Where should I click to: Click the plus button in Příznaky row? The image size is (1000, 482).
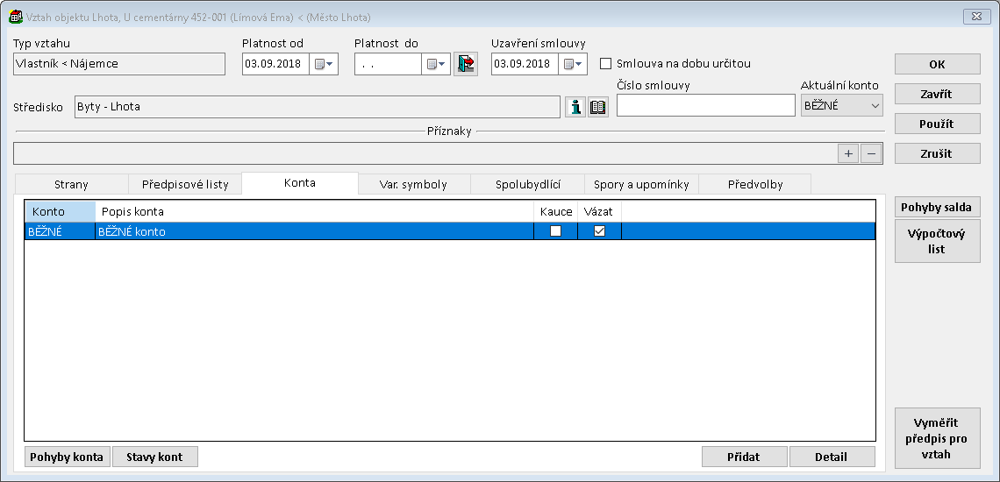(848, 153)
